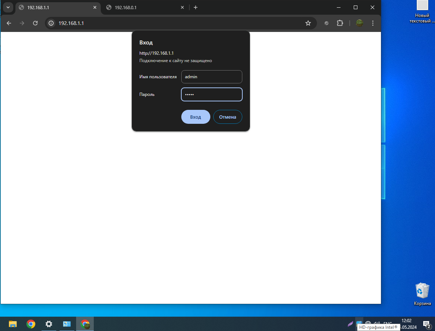Bookmark this page with the star icon

(x=308, y=23)
